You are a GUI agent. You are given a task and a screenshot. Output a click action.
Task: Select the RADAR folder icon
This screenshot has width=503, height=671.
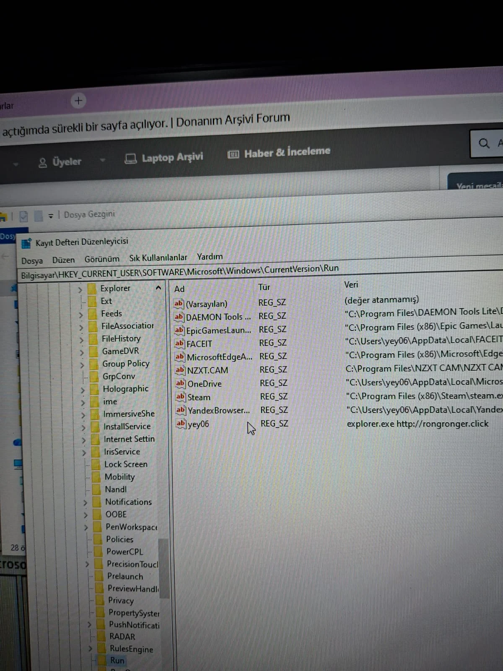tap(101, 637)
